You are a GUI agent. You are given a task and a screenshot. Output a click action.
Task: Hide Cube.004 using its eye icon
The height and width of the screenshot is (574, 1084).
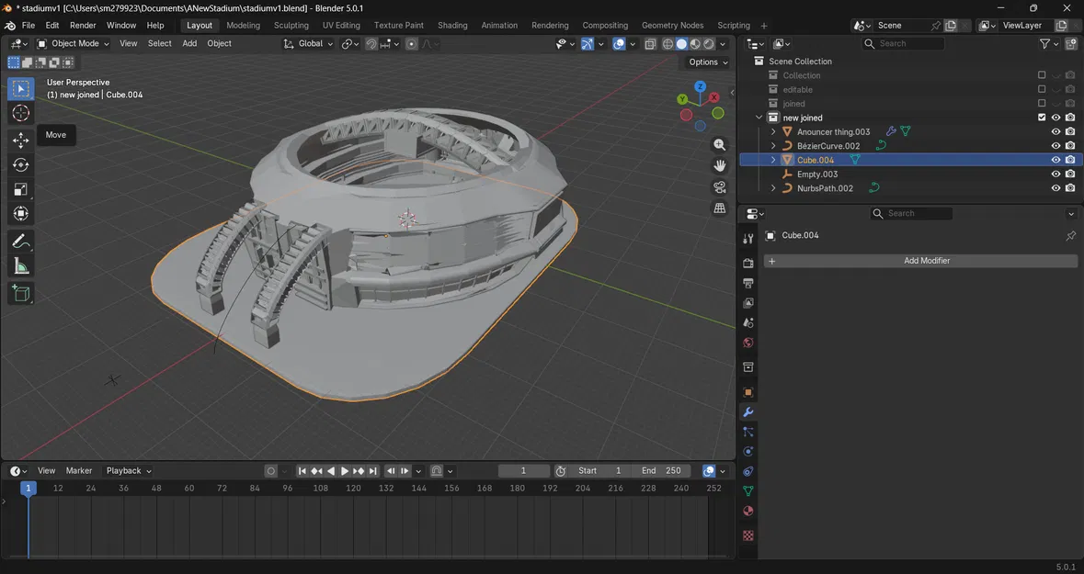[x=1055, y=160]
